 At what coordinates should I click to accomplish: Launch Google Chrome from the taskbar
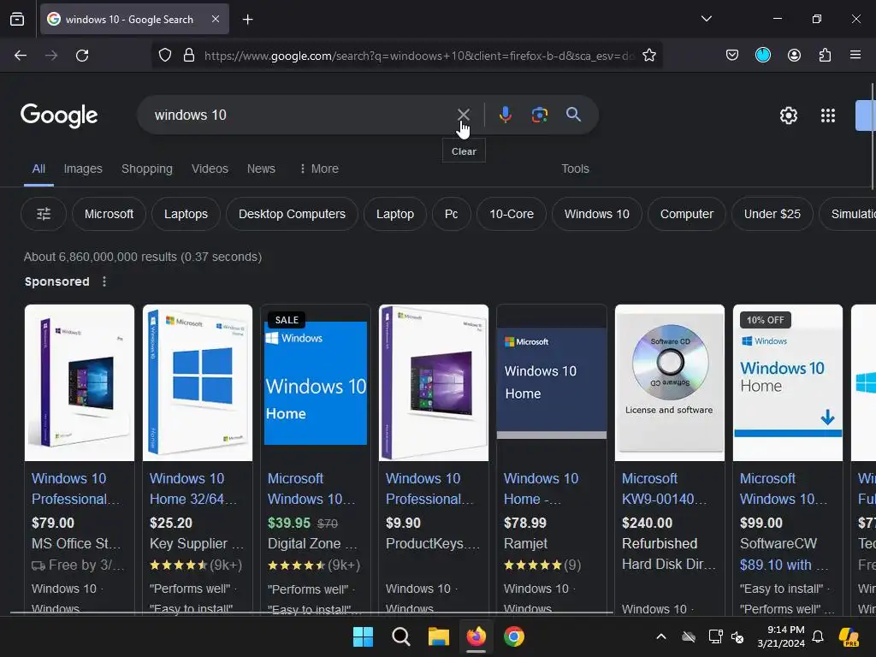point(514,636)
